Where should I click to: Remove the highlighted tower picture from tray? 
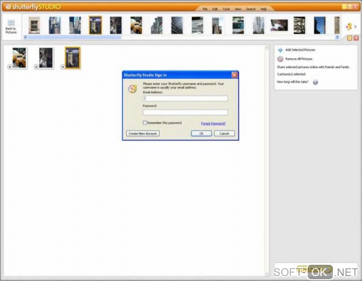click(x=62, y=67)
